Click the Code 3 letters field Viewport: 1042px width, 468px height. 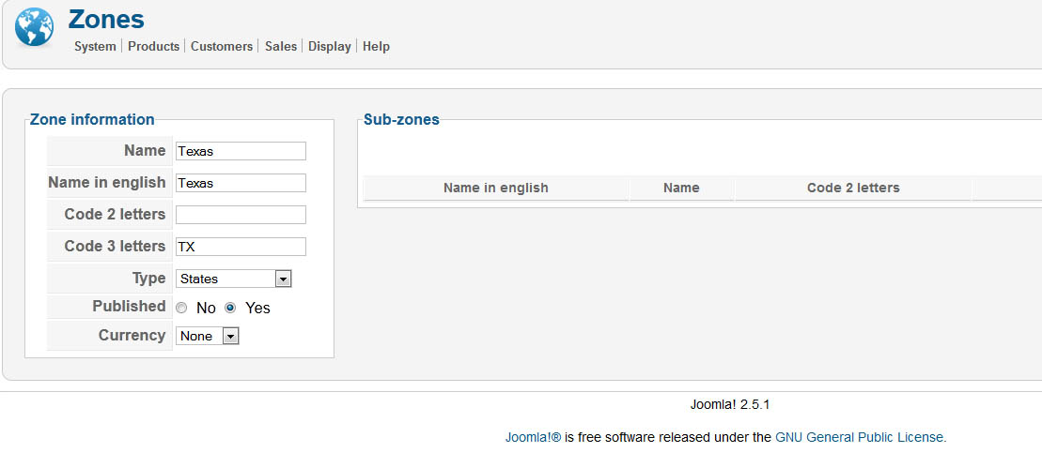241,247
